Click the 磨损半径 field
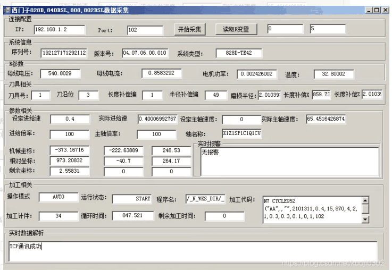 269,95
